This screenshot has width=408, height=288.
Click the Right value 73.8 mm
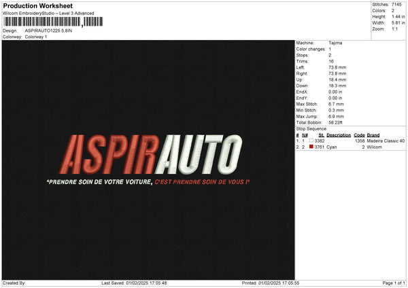tap(337, 73)
